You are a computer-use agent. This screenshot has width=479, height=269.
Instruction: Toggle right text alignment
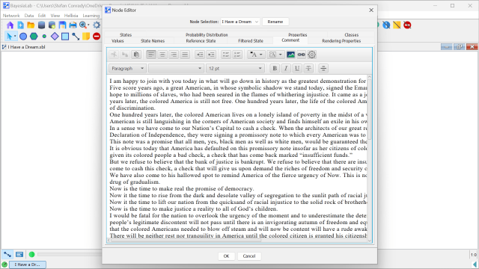(x=174, y=55)
